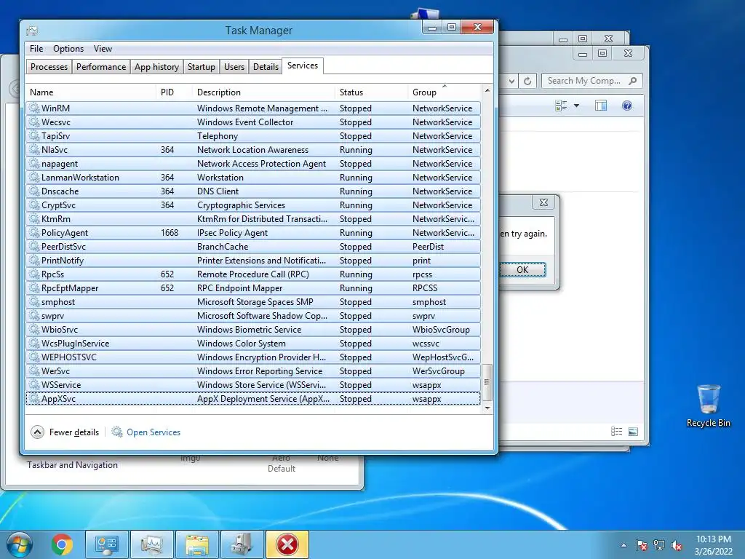Click Fewer details collapse arrow
Image resolution: width=745 pixels, height=559 pixels.
click(37, 432)
